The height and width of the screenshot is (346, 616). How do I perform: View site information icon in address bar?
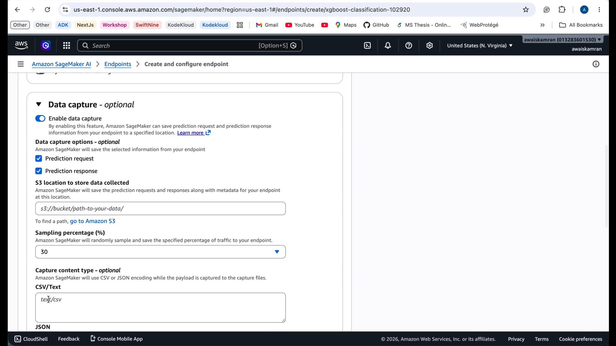[x=65, y=10]
